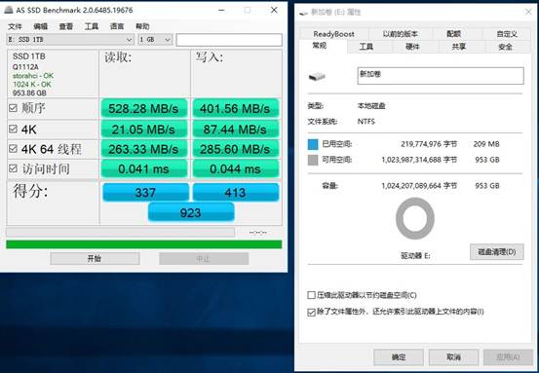The width and height of the screenshot is (539, 373).
Task: Toggle the 顺序 sequential test checkbox
Action: coord(13,108)
